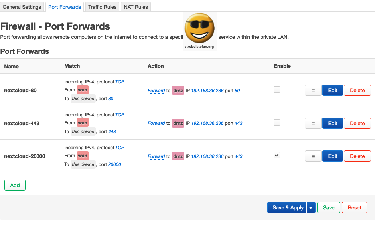Viewport: 375px width, 227px height.
Task: Switch to the General Settings tab
Action: (22, 7)
